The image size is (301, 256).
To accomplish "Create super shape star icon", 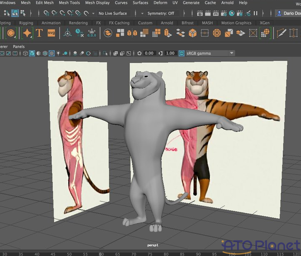I will (27, 33).
